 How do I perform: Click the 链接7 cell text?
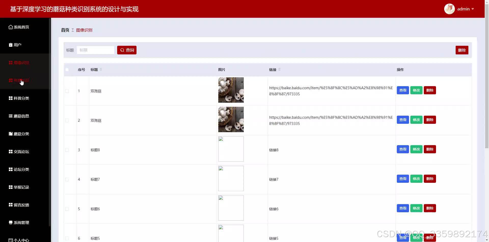pyautogui.click(x=274, y=179)
